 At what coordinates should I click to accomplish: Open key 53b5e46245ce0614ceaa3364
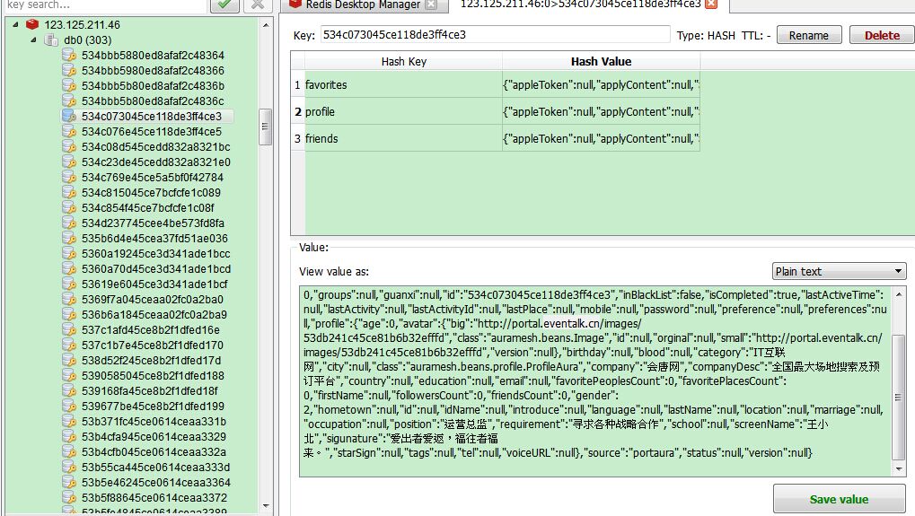[156, 482]
